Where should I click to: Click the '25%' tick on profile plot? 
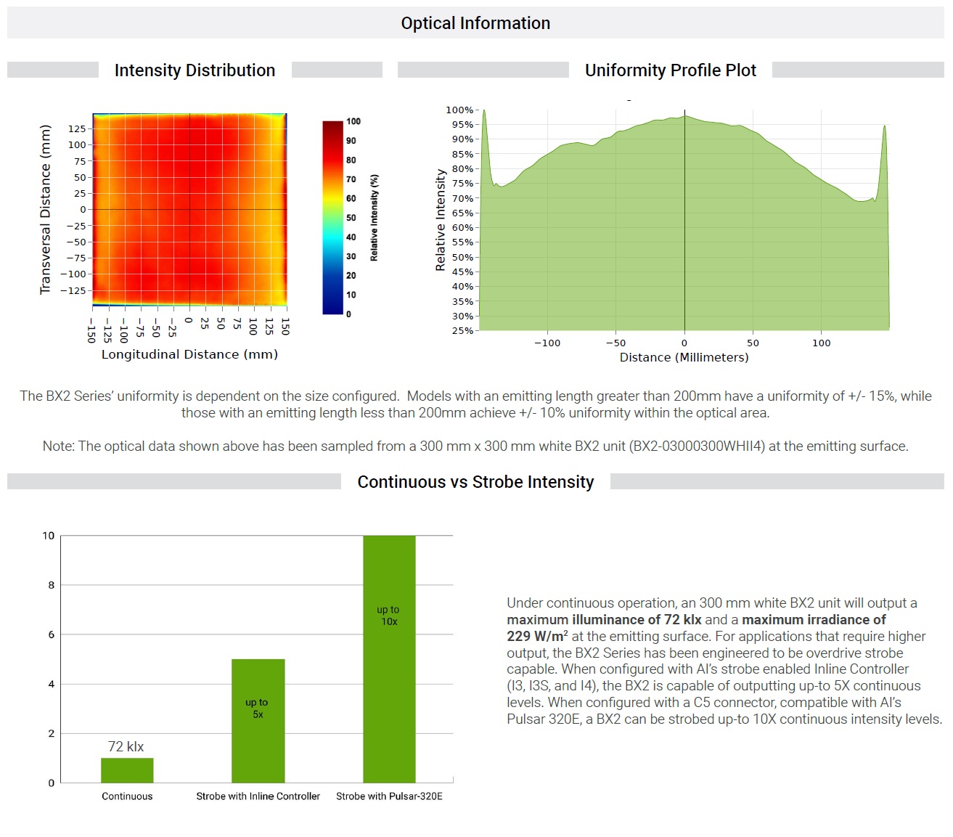[x=462, y=330]
